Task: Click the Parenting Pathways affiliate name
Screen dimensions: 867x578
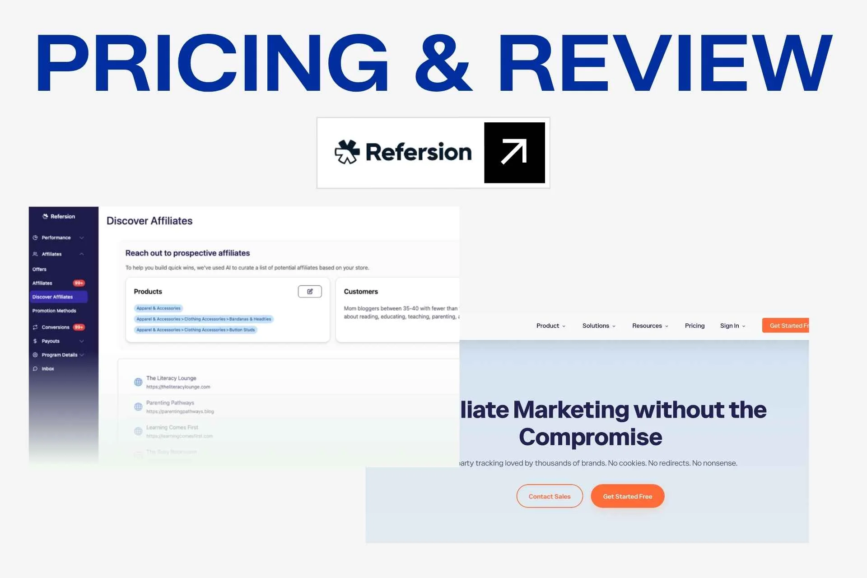Action: (x=170, y=403)
